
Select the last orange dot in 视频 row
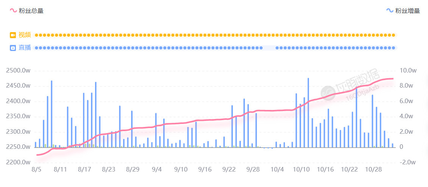click(394, 35)
